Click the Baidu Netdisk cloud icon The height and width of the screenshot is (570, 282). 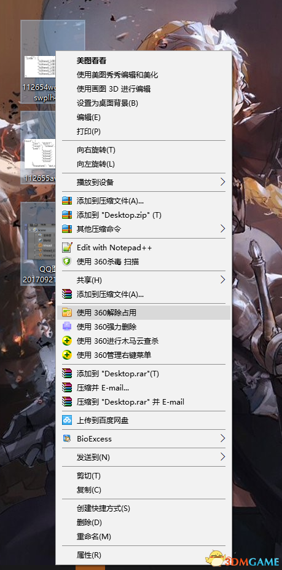point(67,421)
